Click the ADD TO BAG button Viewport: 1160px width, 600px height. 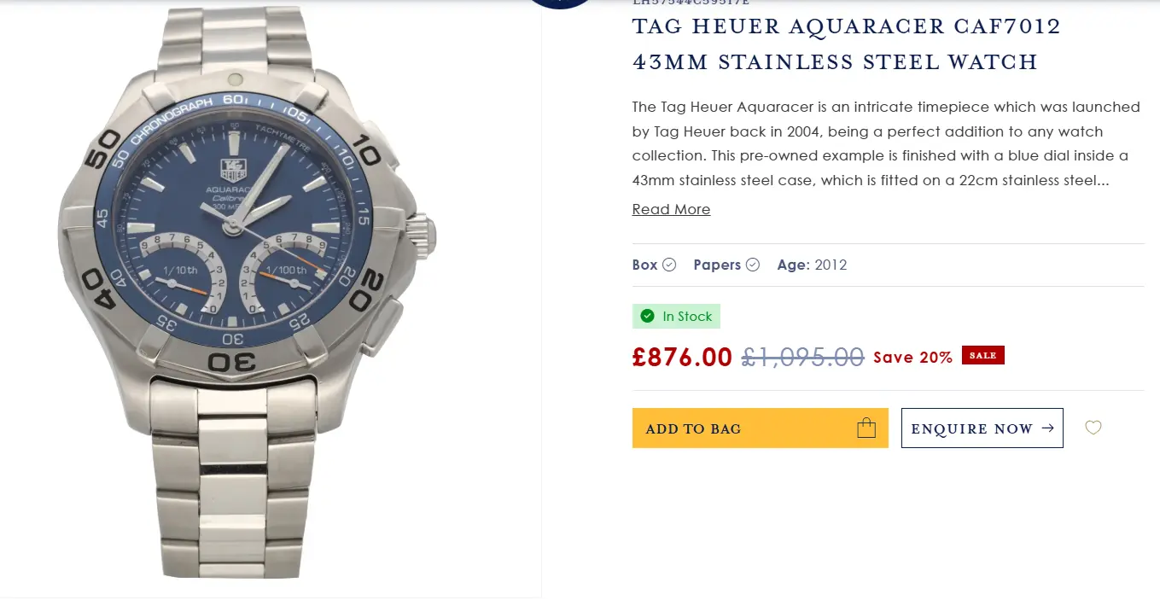[x=760, y=428]
